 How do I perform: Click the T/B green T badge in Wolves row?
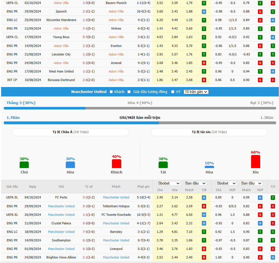204,29
